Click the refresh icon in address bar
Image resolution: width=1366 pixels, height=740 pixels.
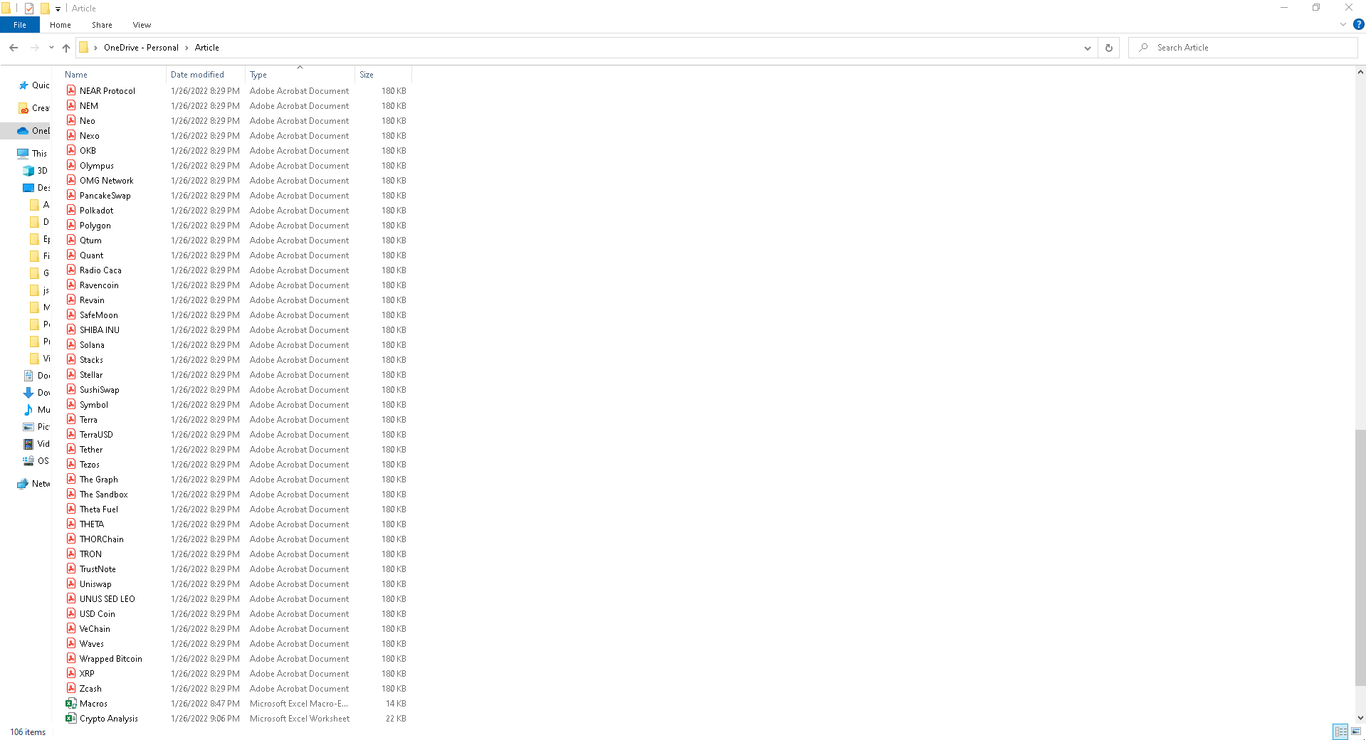(1108, 48)
